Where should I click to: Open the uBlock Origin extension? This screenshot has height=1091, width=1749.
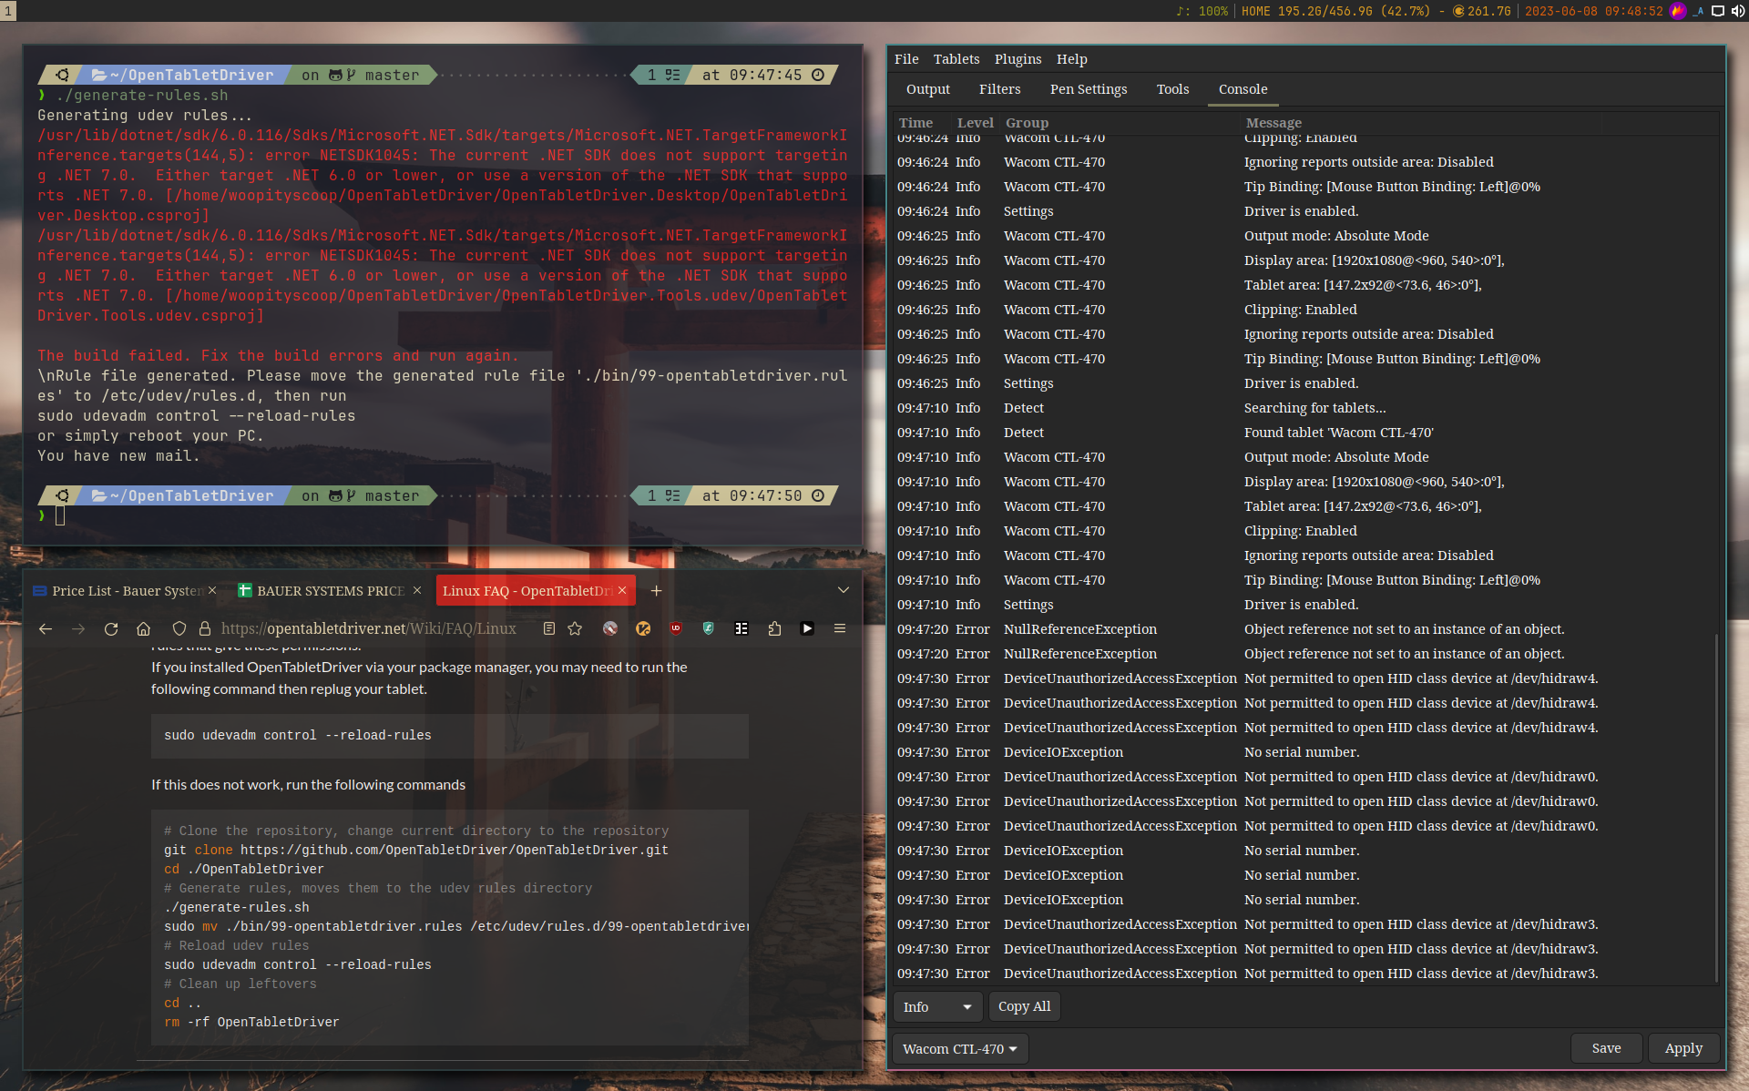click(x=677, y=628)
